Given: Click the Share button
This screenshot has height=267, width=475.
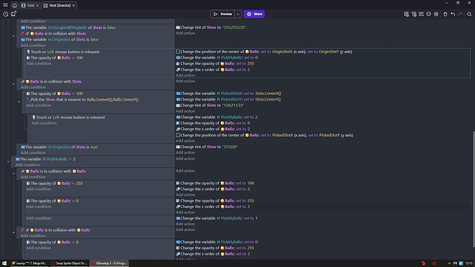Looking at the screenshot, I should (254, 14).
